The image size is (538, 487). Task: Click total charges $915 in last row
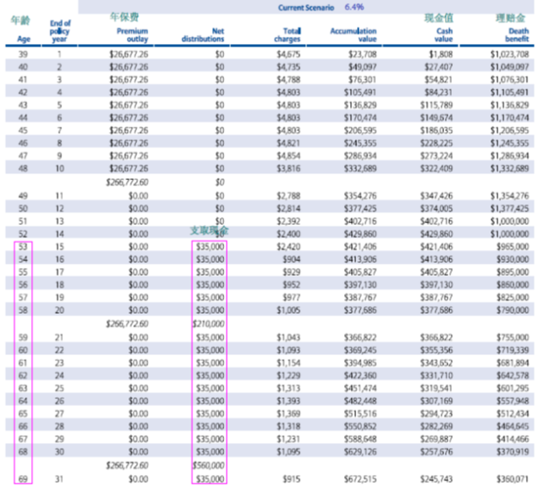(291, 479)
